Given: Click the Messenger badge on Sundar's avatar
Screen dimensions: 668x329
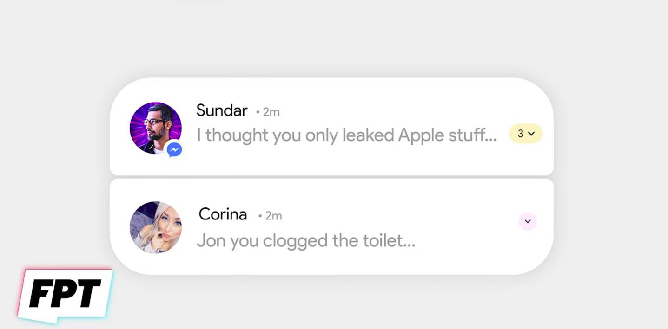Looking at the screenshot, I should pyautogui.click(x=174, y=149).
